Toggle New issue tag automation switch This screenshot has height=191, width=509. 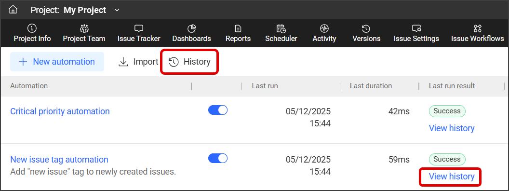click(x=218, y=158)
